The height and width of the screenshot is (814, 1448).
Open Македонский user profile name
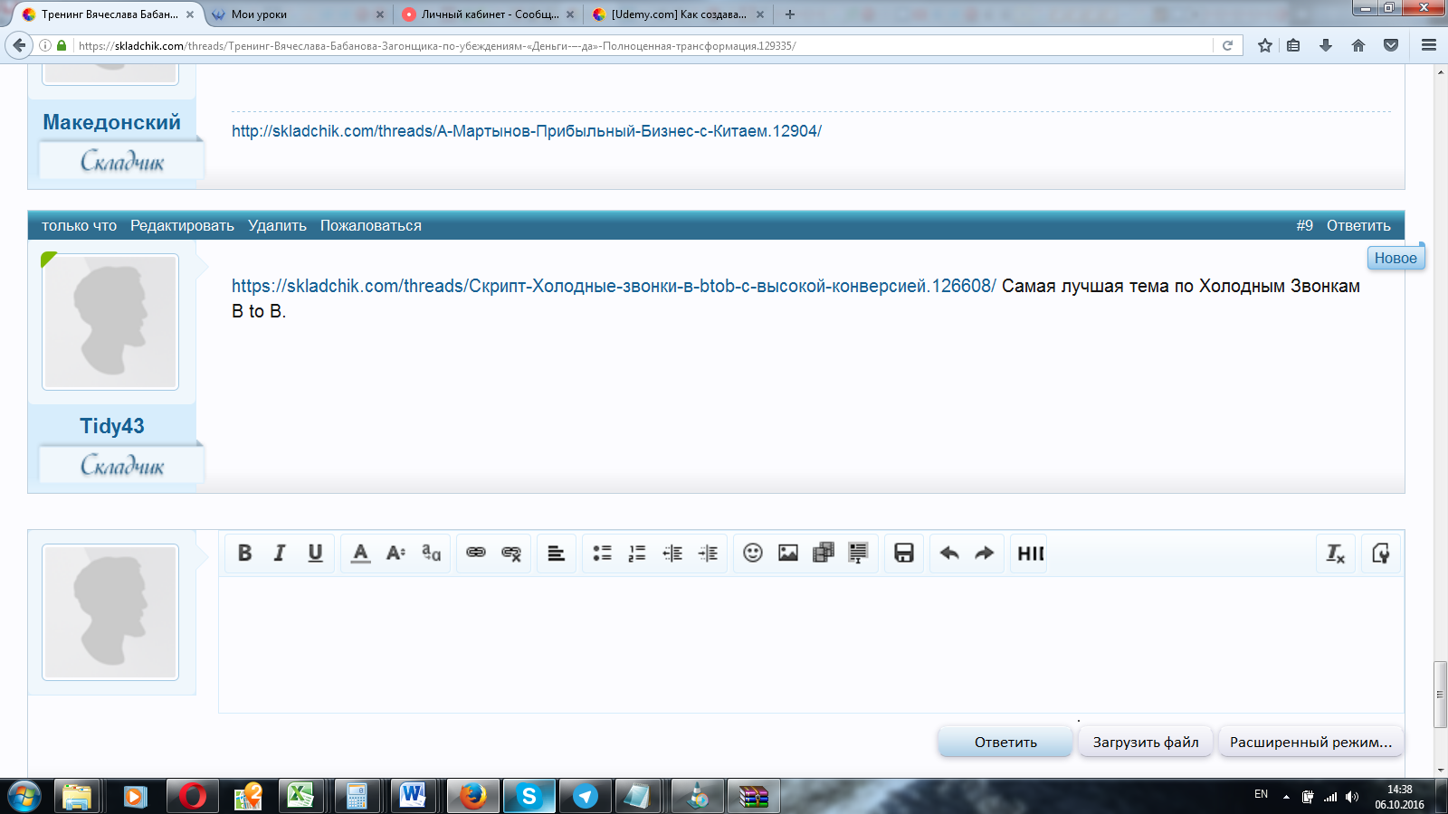[x=112, y=122]
